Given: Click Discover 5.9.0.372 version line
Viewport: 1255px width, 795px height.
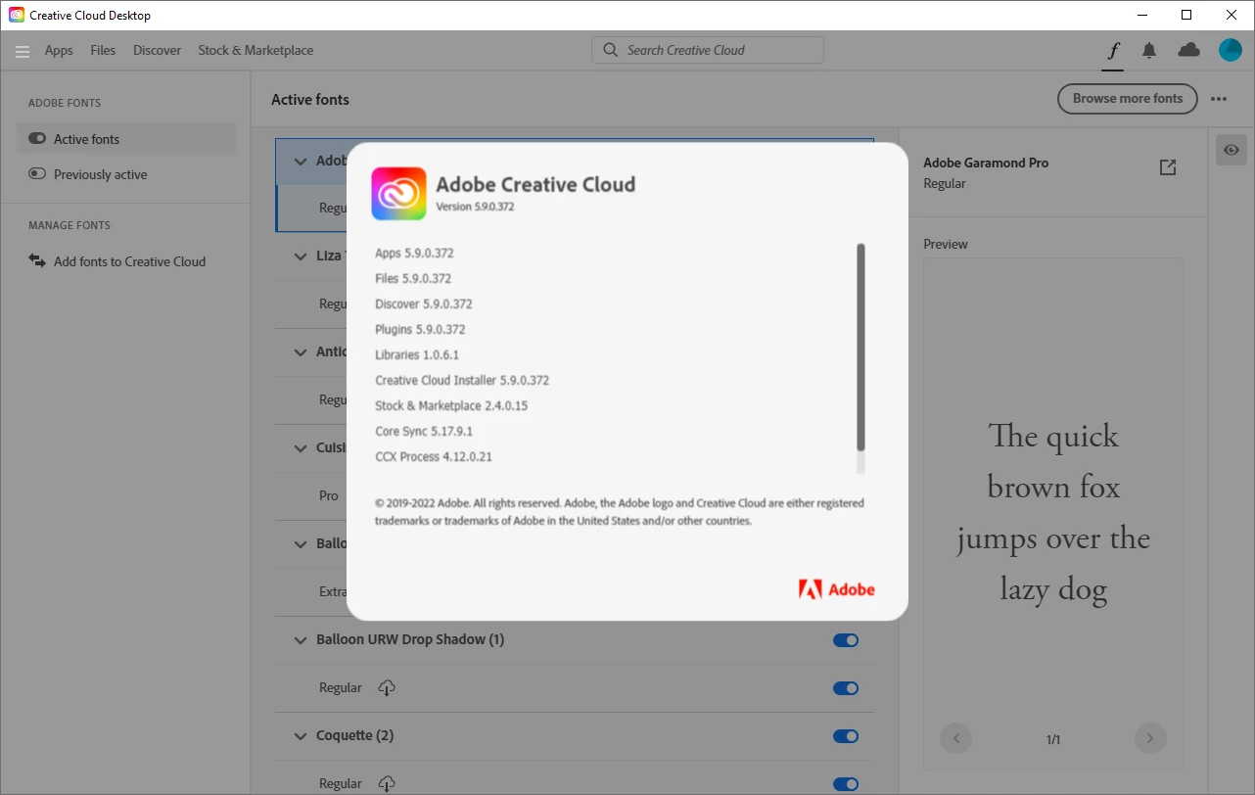Looking at the screenshot, I should coord(424,304).
